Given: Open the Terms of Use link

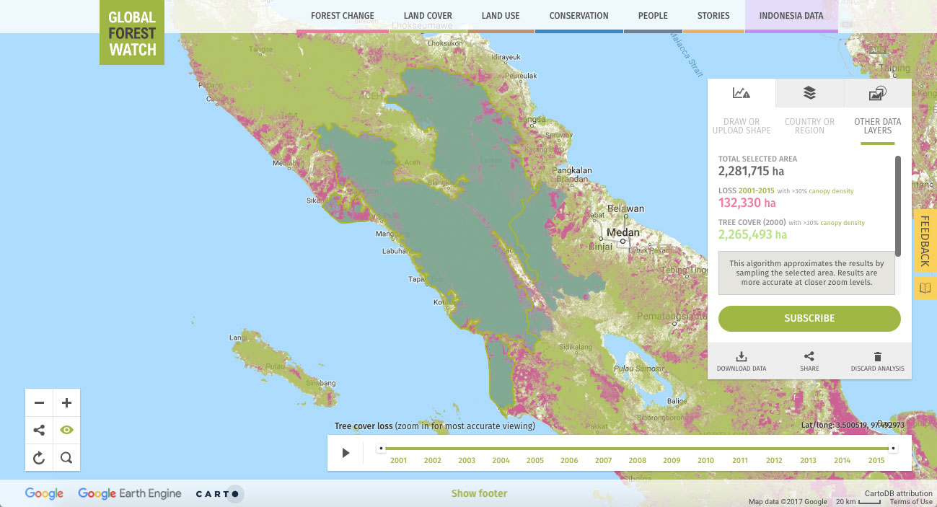Looking at the screenshot, I should 911,502.
